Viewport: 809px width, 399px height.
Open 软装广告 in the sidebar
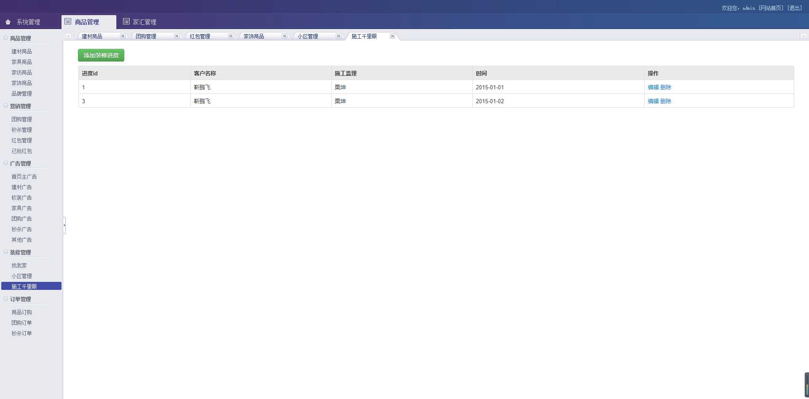(21, 198)
